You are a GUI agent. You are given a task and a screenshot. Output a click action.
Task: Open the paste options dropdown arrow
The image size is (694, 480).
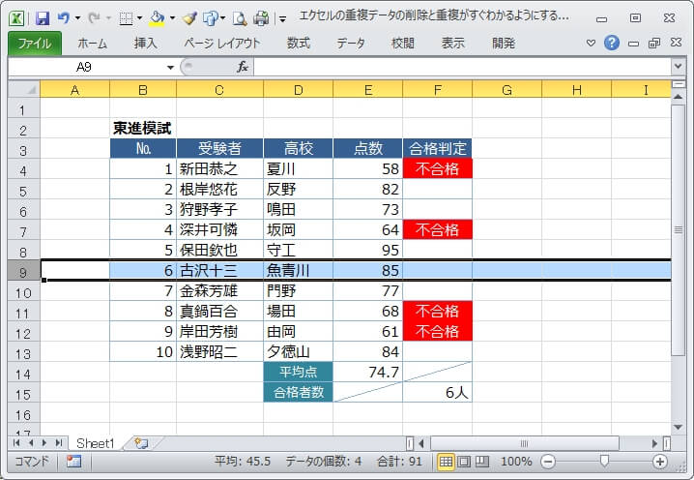[x=222, y=18]
